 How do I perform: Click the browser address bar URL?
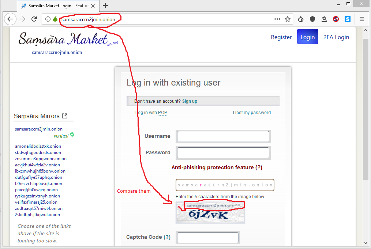point(88,19)
